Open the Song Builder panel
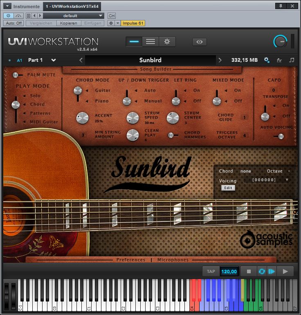This screenshot has width=301, height=315. tap(156, 69)
